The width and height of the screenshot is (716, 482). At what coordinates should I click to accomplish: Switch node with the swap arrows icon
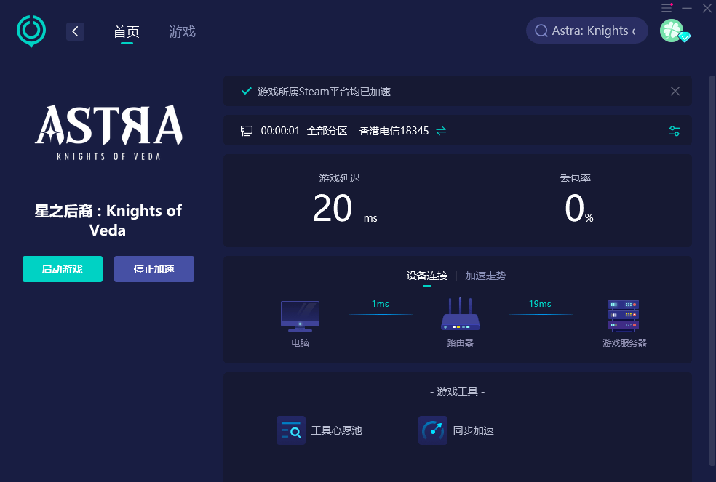click(441, 131)
